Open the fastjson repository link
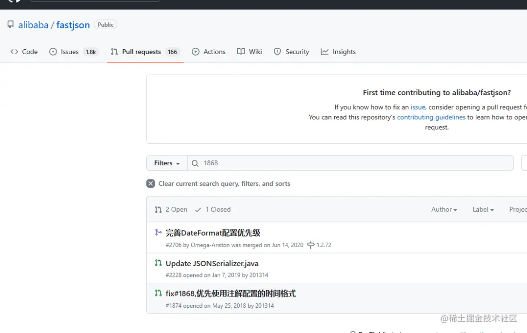 point(73,25)
